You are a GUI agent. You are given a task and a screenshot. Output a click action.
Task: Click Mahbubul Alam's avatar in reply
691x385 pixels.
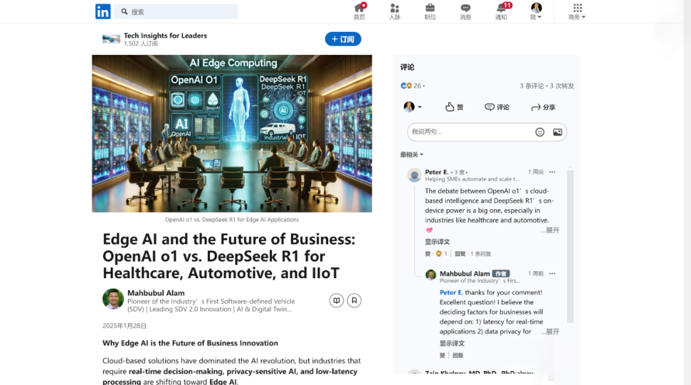(x=431, y=275)
